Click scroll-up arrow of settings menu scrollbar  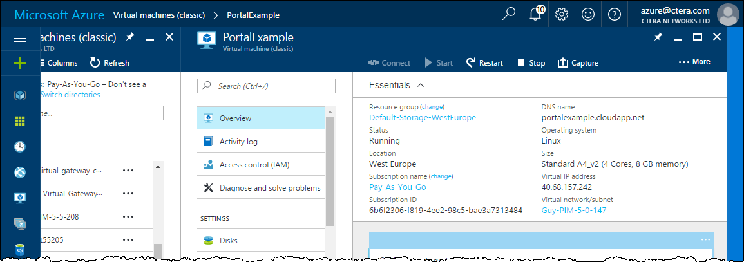pyautogui.click(x=330, y=111)
